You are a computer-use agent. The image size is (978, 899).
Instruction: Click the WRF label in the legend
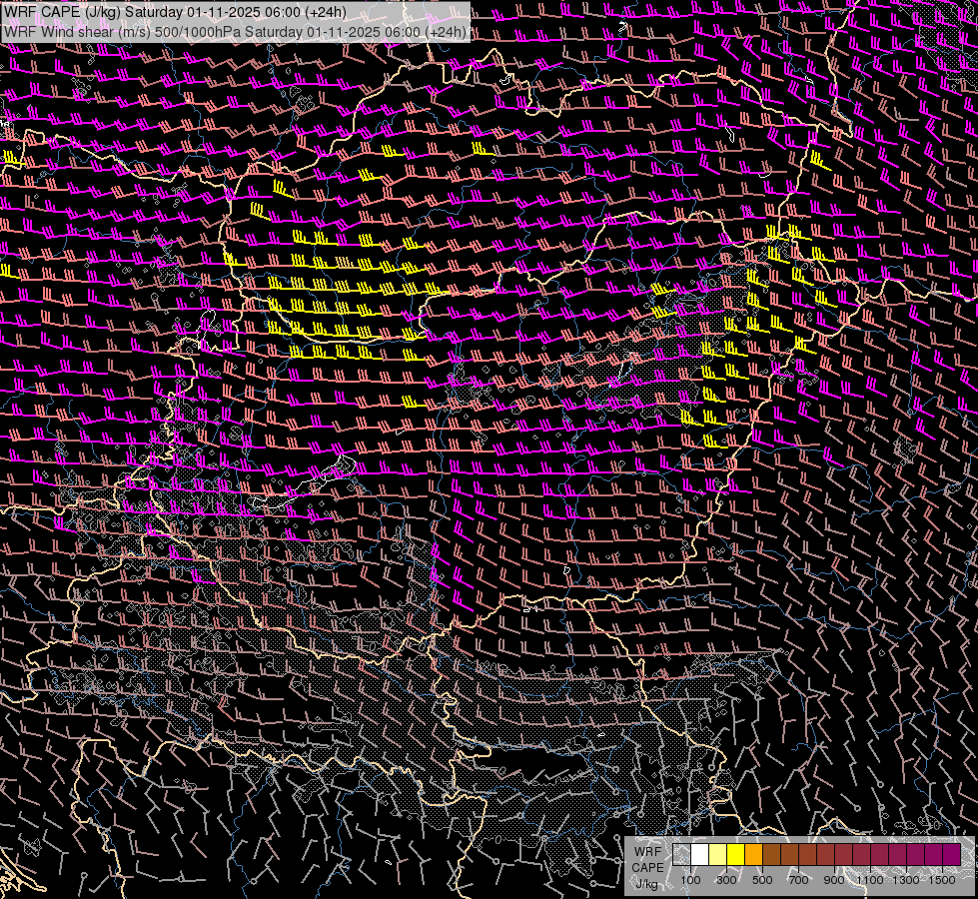[x=648, y=852]
